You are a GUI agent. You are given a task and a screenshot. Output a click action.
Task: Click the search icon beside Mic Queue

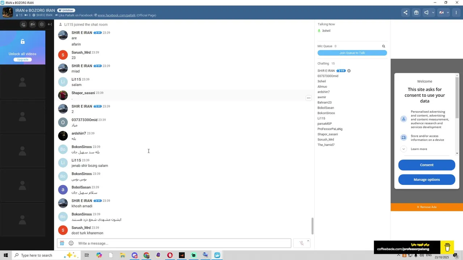tap(384, 46)
